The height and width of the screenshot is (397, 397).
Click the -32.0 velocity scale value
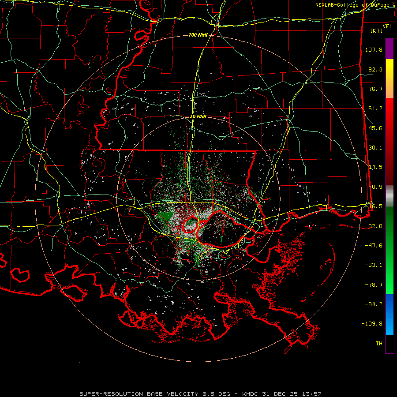coord(374,226)
